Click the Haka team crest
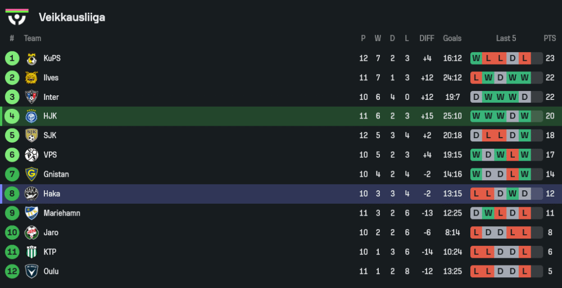This screenshot has height=288, width=562. click(31, 194)
